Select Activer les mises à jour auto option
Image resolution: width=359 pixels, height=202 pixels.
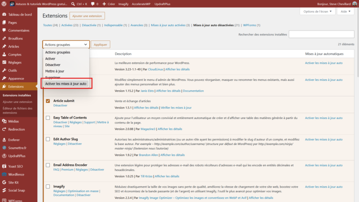(x=66, y=83)
